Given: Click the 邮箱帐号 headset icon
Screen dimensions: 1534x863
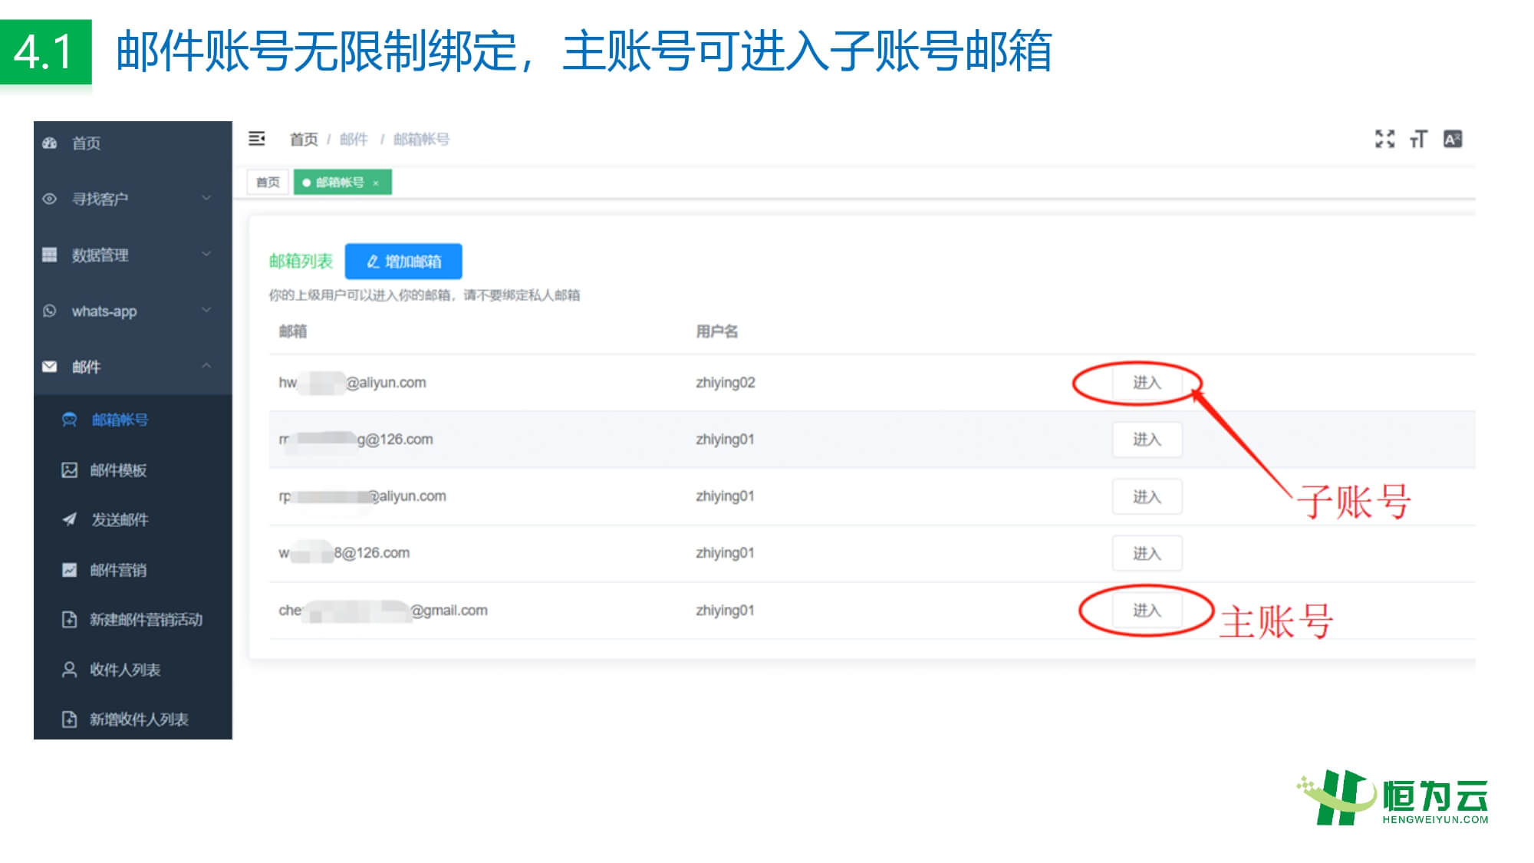Looking at the screenshot, I should coord(70,420).
